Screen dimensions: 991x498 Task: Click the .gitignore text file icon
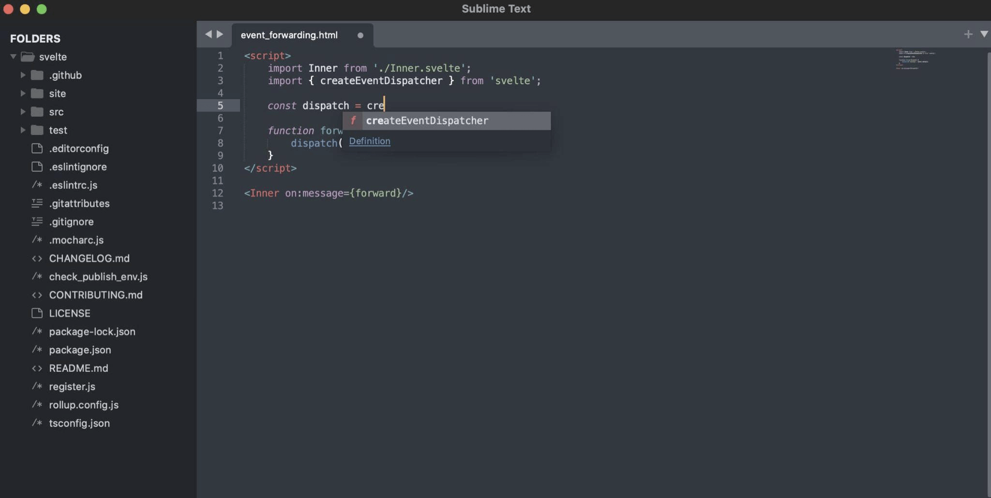37,222
